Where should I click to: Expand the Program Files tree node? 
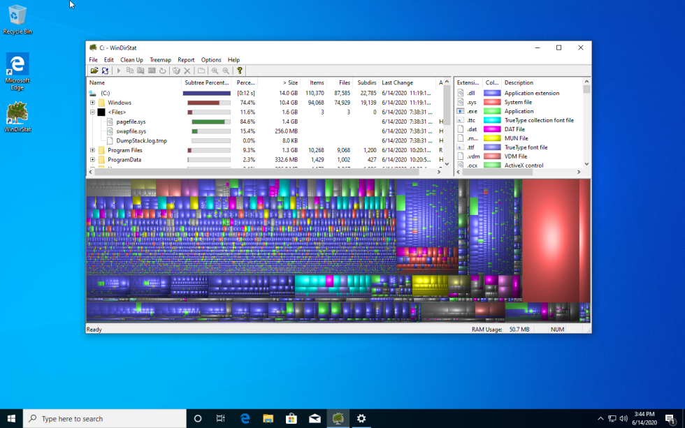click(x=91, y=149)
